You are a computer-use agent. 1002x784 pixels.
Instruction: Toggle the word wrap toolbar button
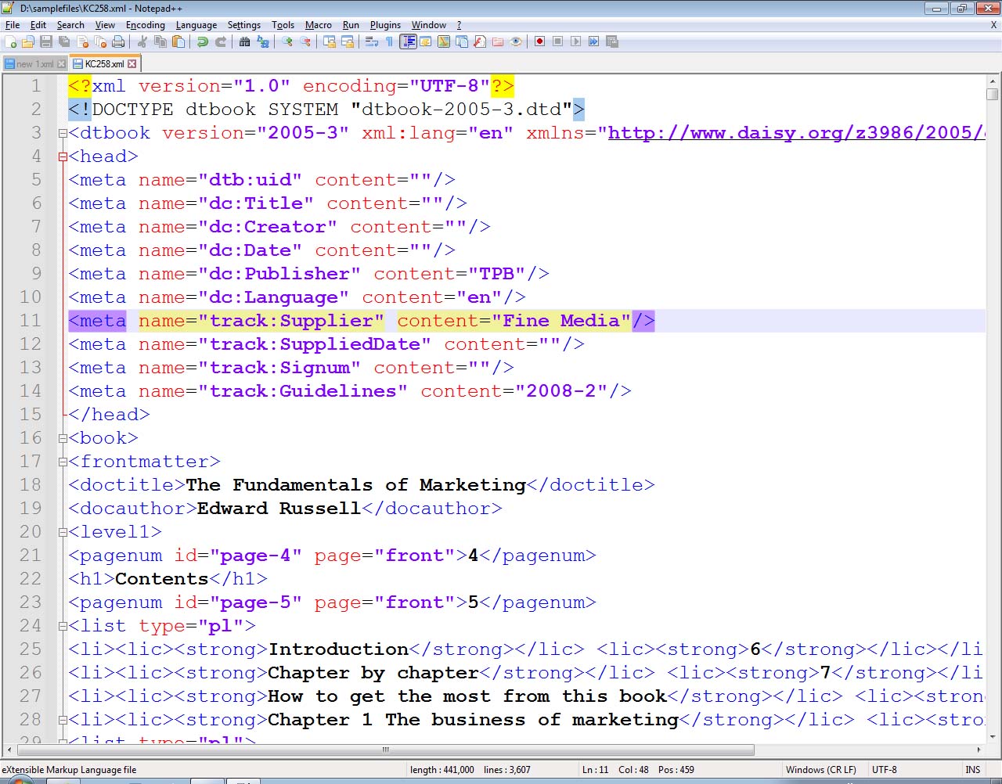pyautogui.click(x=372, y=41)
